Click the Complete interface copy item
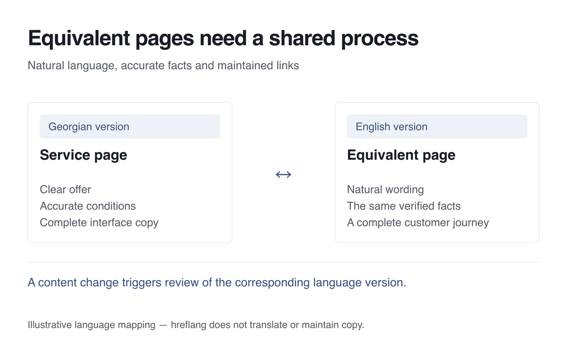Viewport: 567px width, 354px height. click(99, 223)
